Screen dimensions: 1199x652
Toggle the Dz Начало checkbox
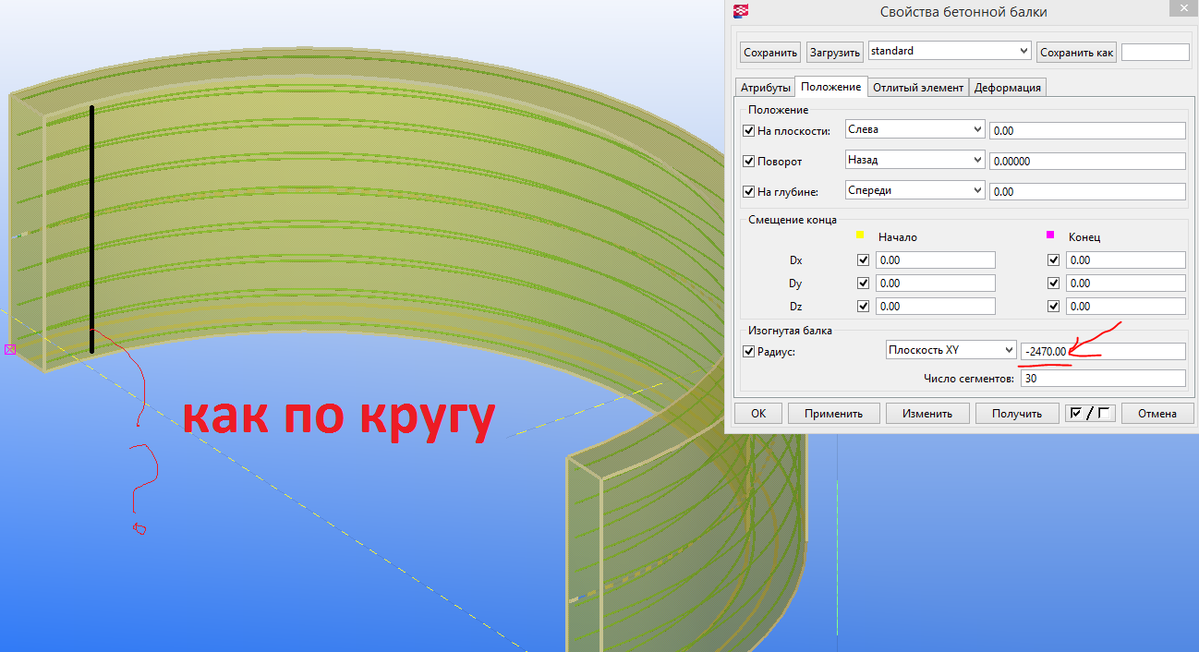864,307
